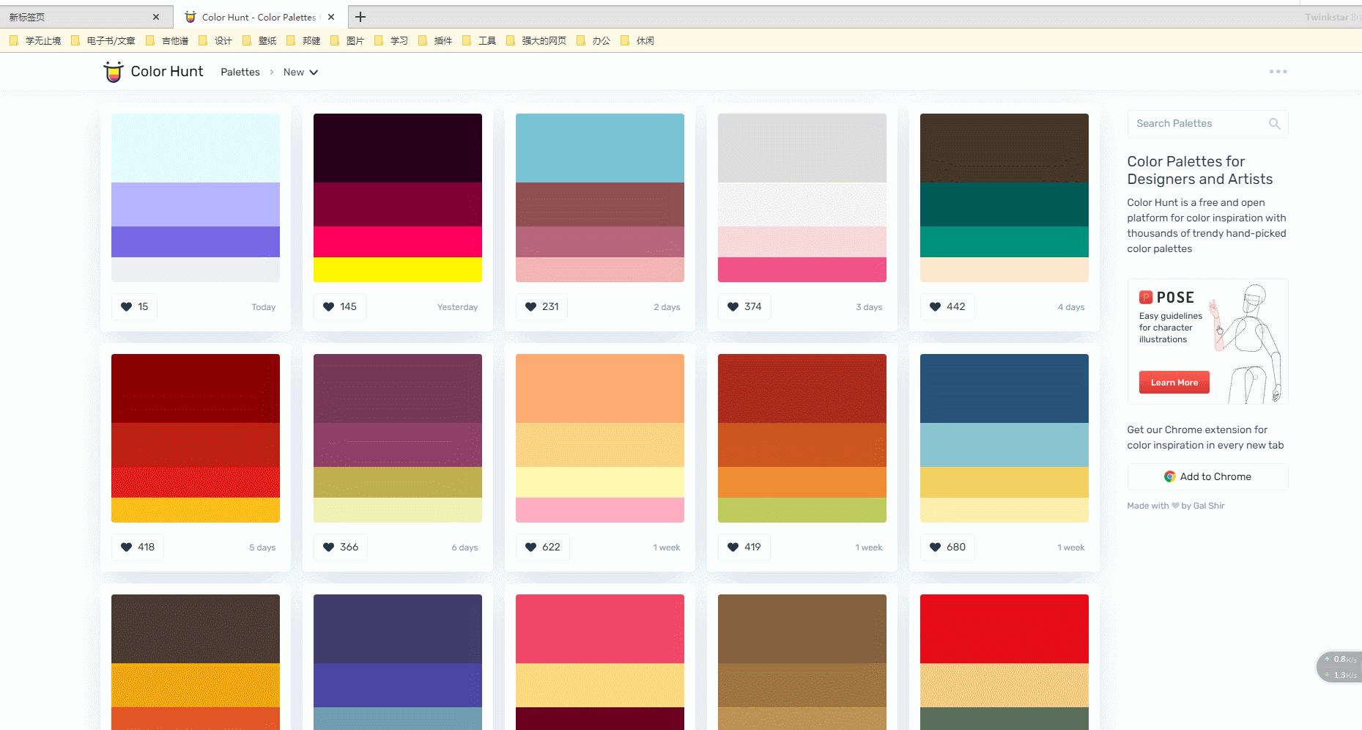
Task: Click the Color Hunt site title
Action: coord(167,71)
